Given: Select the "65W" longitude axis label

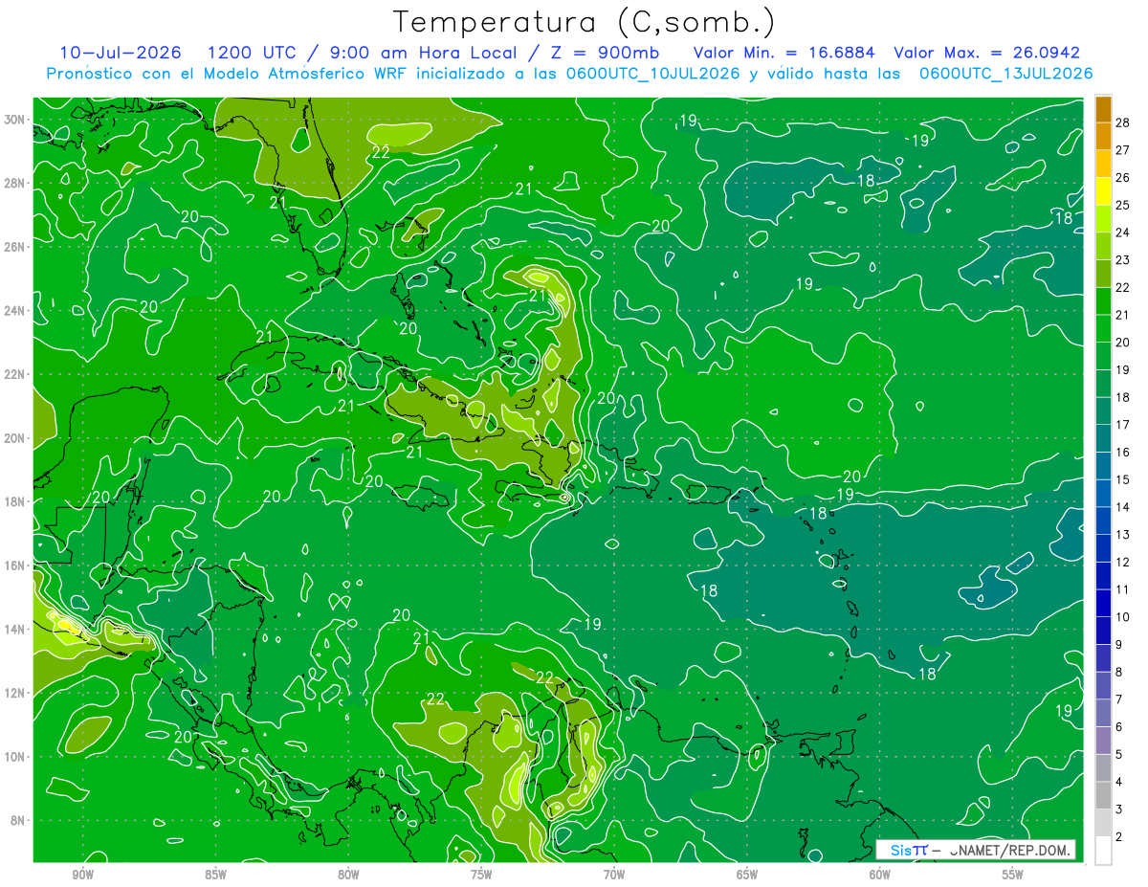Looking at the screenshot, I should point(747,875).
